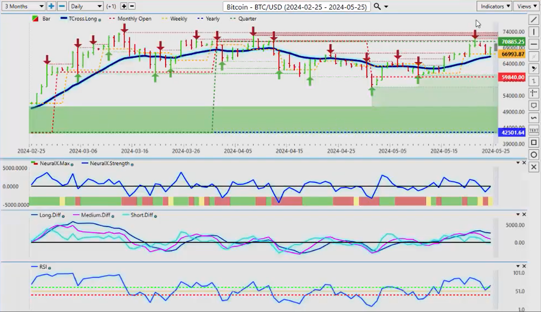
Task: Click the X delete drawings tool
Action: (534, 167)
